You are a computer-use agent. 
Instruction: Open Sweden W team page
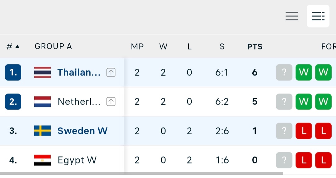point(82,131)
